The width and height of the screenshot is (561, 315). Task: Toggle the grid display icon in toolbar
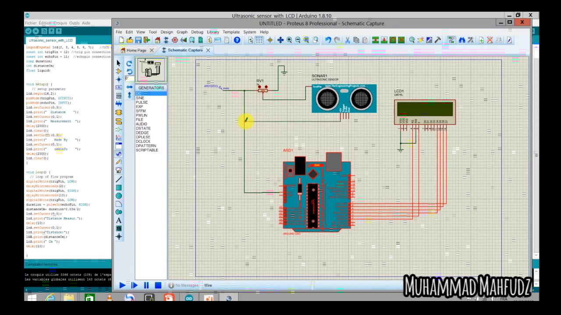point(259,40)
